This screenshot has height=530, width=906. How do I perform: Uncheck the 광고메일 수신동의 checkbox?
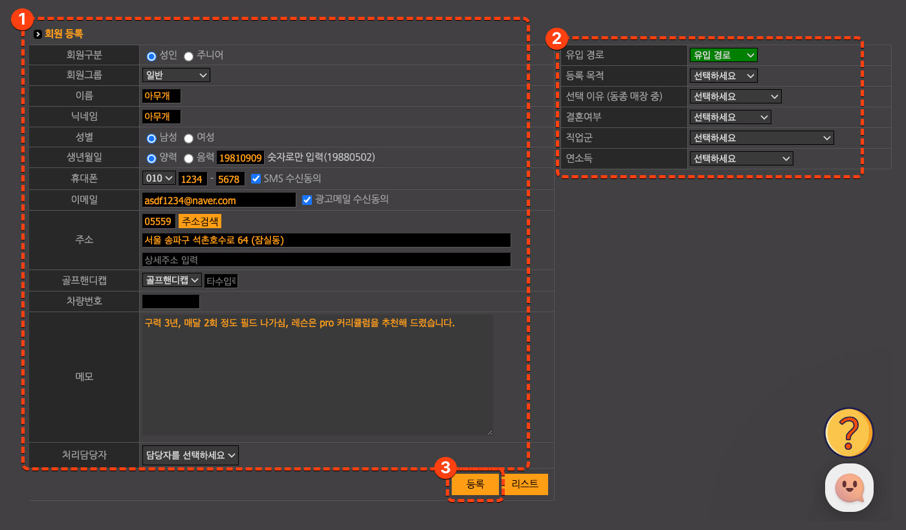(x=307, y=200)
